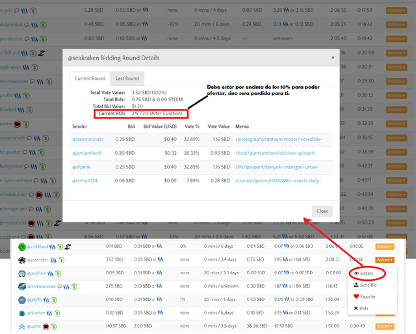The height and width of the screenshot is (334, 416).
Task: Click the Steem logo icon beside @bluebot in lower list
Action: pyautogui.click(x=49, y=313)
